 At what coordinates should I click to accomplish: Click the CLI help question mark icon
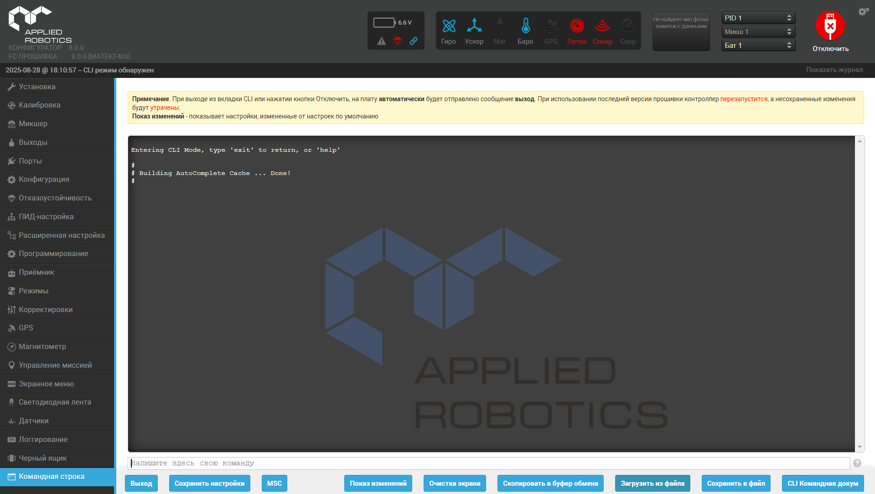coord(857,463)
